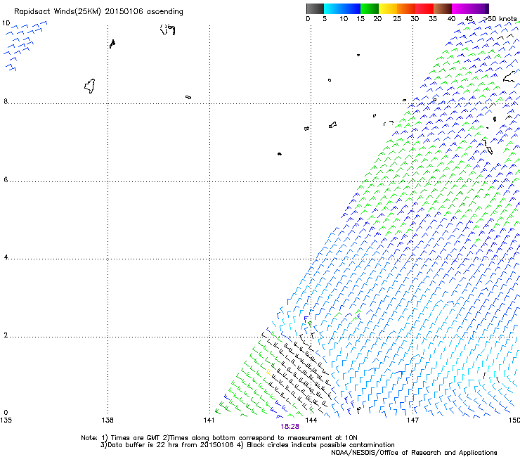
Task: Click the gray 0-5 knots color band
Action: point(315,8)
